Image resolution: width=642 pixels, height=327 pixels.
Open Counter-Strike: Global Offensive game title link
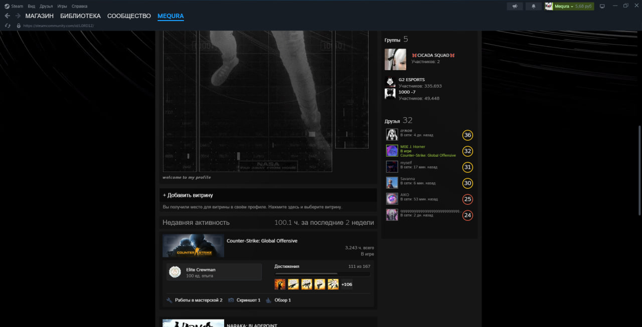(x=262, y=241)
